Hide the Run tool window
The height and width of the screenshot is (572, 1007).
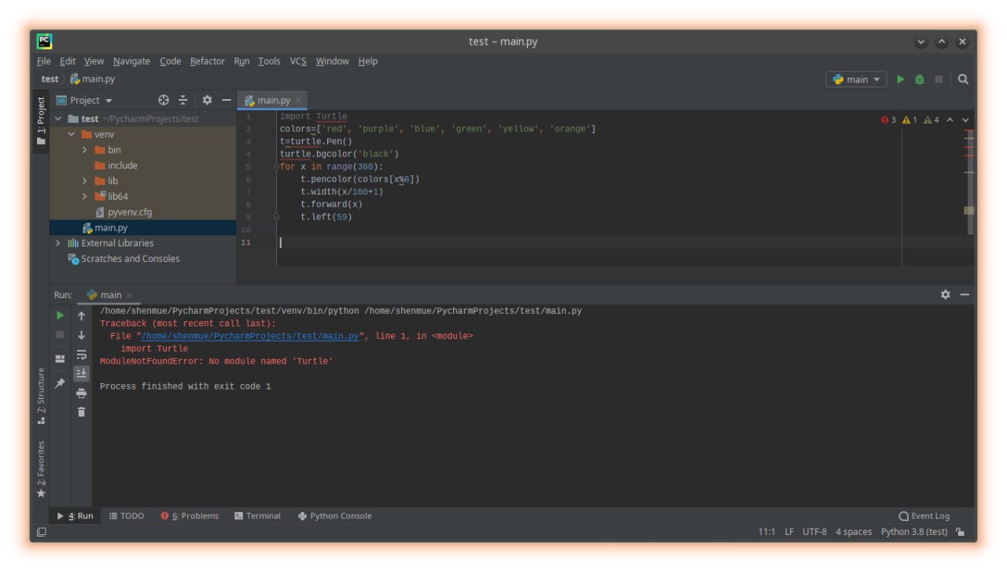pyautogui.click(x=965, y=294)
